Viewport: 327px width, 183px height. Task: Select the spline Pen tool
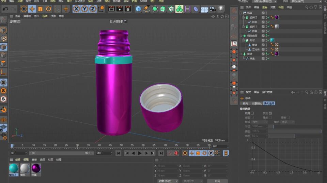[146, 9]
